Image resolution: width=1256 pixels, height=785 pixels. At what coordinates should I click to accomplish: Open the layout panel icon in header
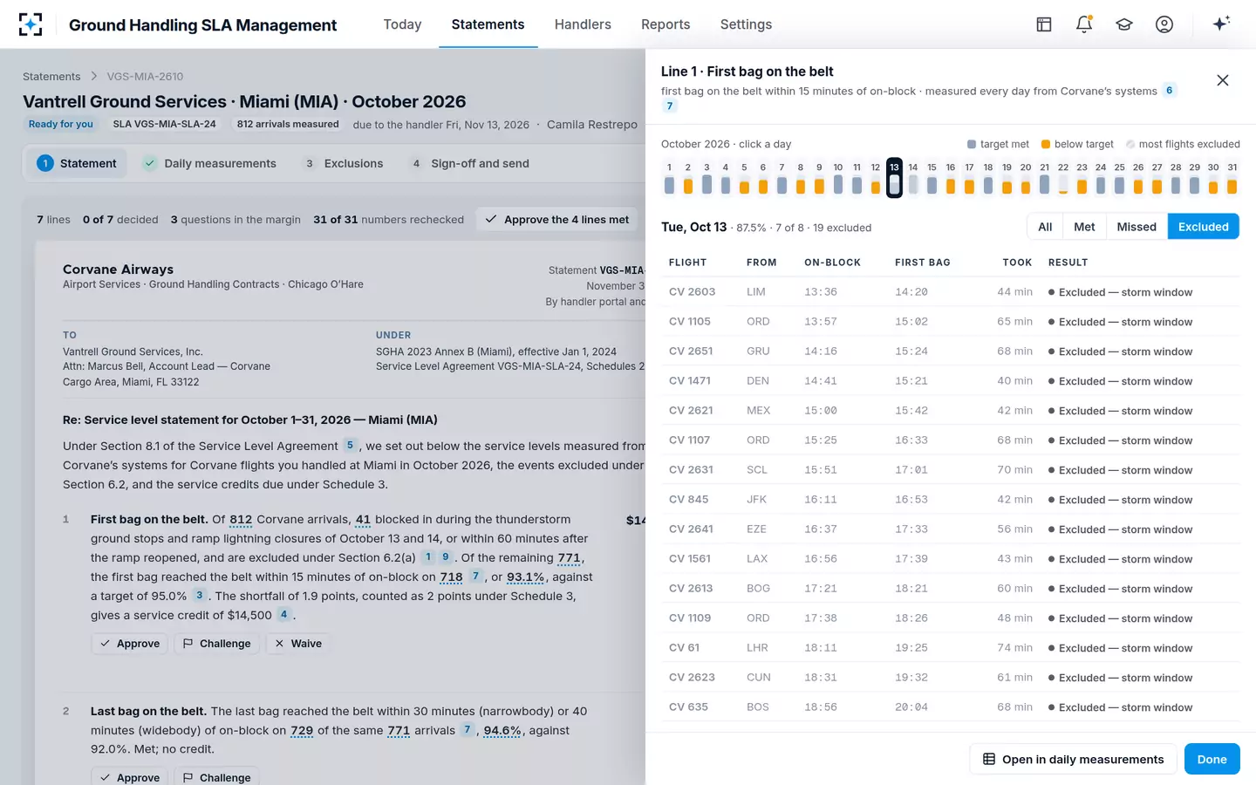point(1044,24)
